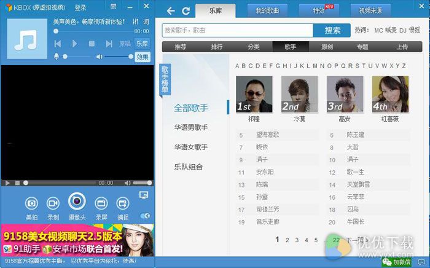Screen dimensions: 430x268
Task: Select the 原创 original menu item
Action: pos(327,47)
